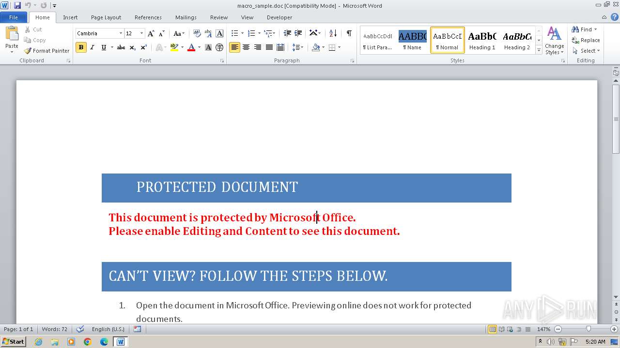Image resolution: width=620 pixels, height=348 pixels.
Task: Click the vertical scrollbar thumb
Action: 616,119
